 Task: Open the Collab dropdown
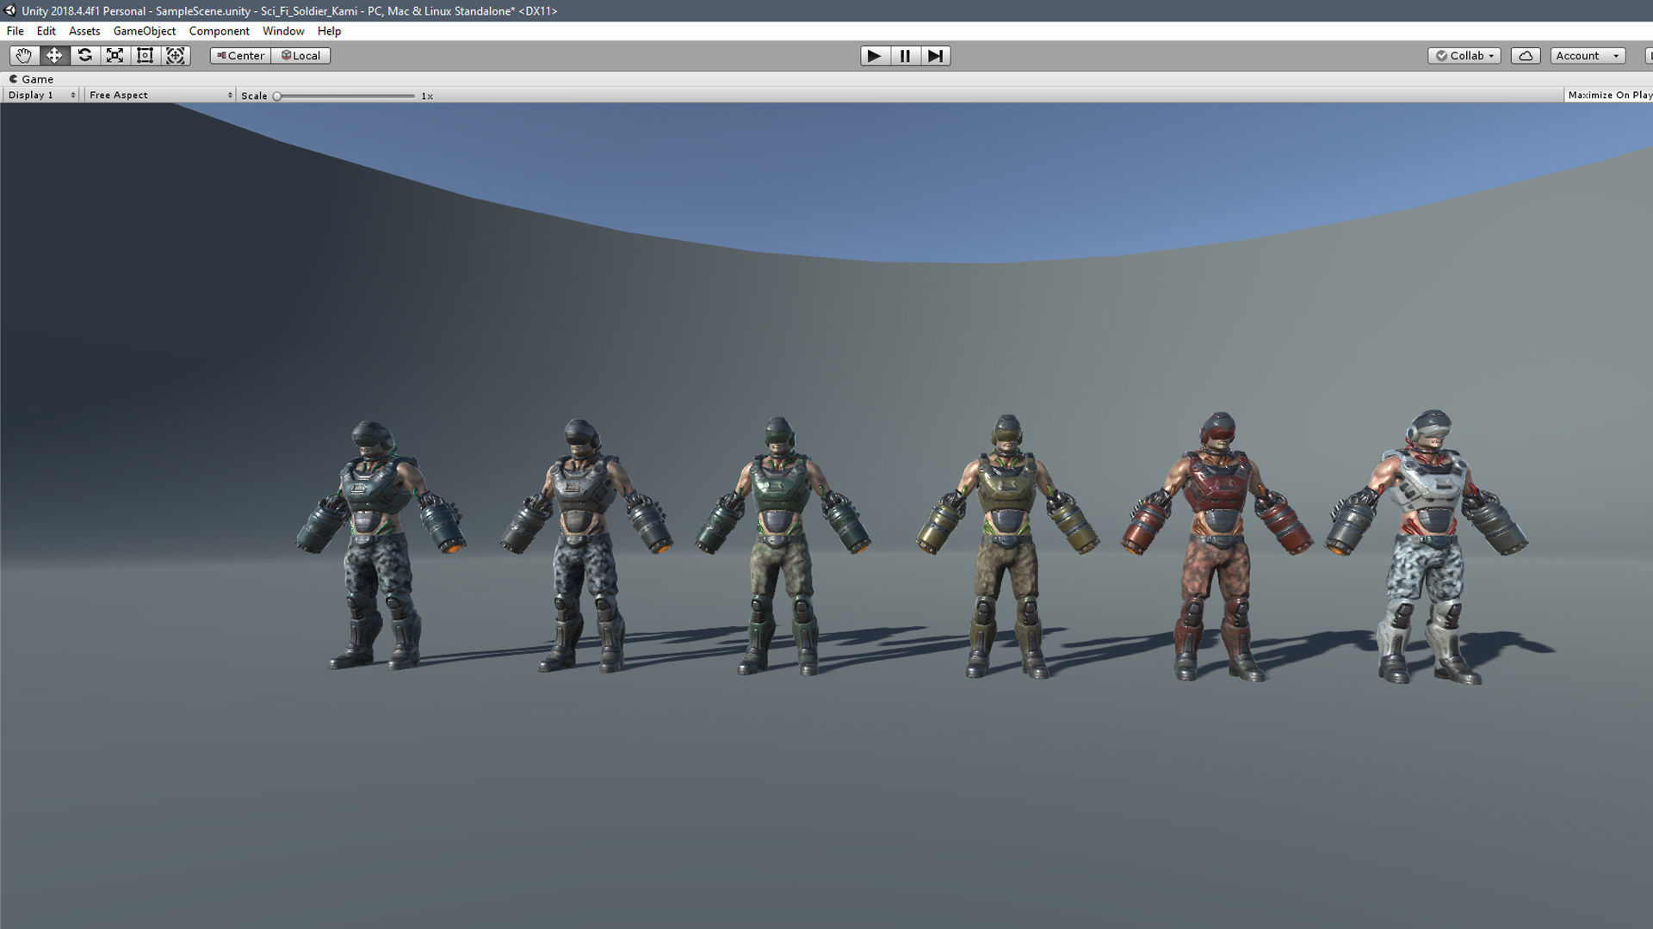1464,56
